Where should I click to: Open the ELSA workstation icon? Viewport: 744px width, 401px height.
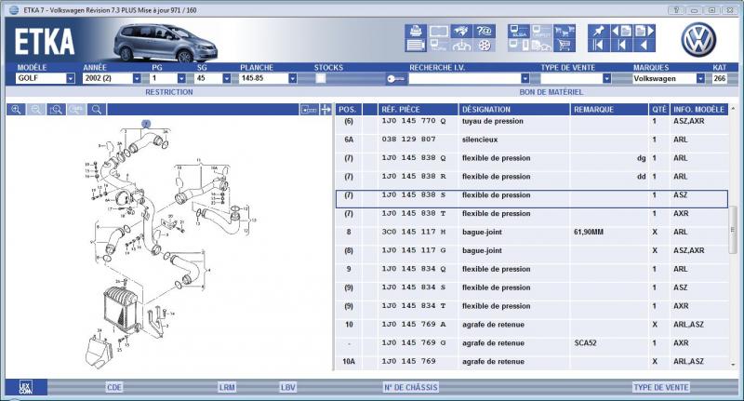(519, 31)
